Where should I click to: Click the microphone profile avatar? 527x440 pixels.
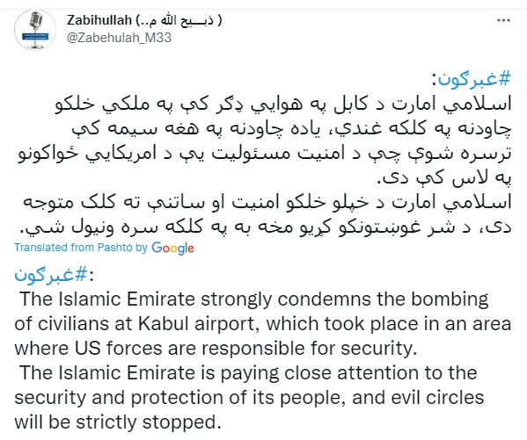pyautogui.click(x=35, y=30)
